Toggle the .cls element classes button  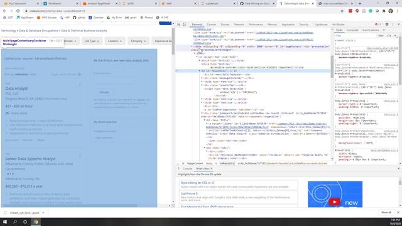pos(388,36)
